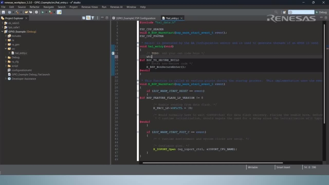Screen dimensions: 329x185
Task: Expand the ra_cfg folder
Action: coord(6,62)
